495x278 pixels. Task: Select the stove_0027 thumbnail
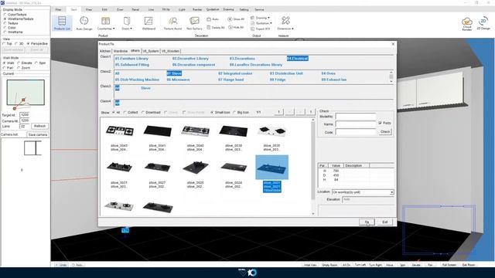[x=158, y=167]
